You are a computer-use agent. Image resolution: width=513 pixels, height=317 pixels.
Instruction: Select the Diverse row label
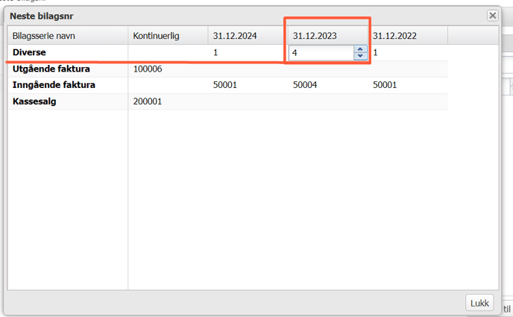point(30,53)
